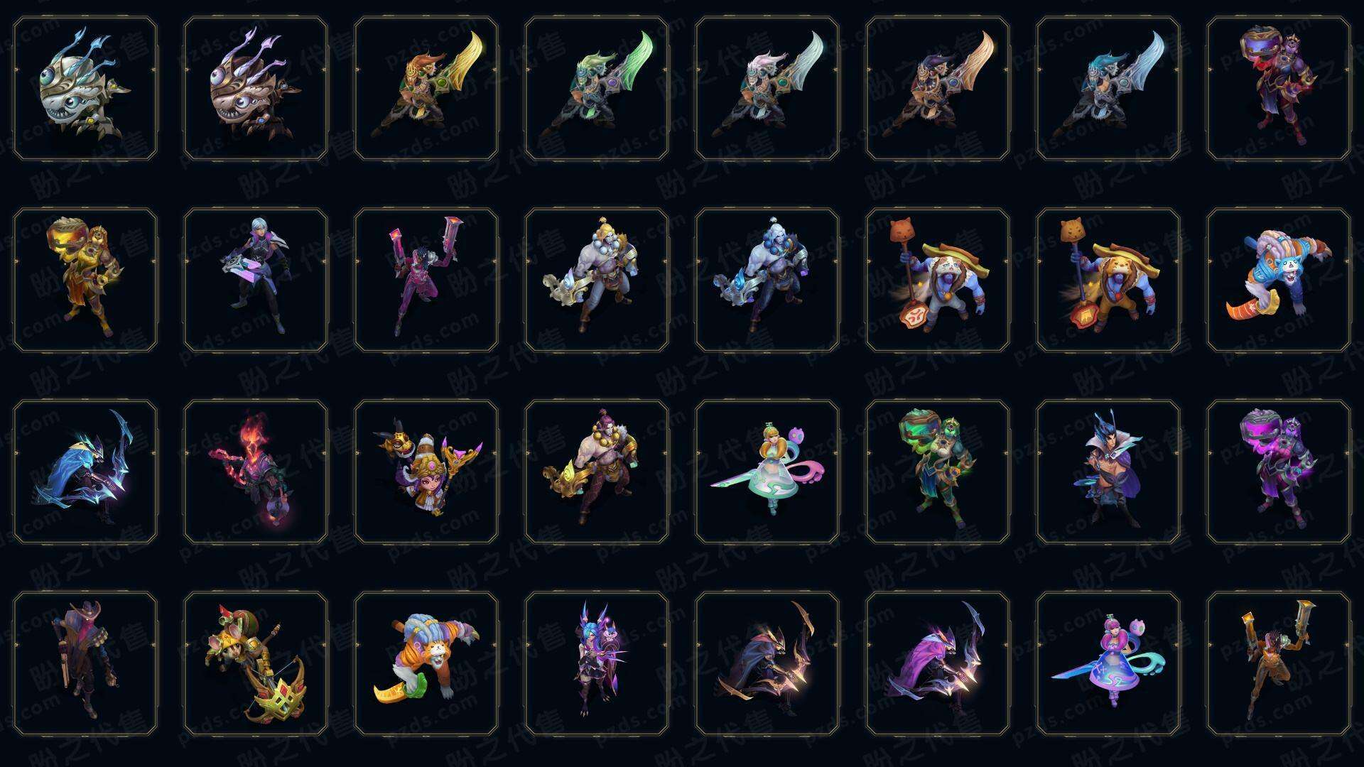Choose the swordsman skin with golden blade
This screenshot has height=767, width=1364.
coord(426,89)
